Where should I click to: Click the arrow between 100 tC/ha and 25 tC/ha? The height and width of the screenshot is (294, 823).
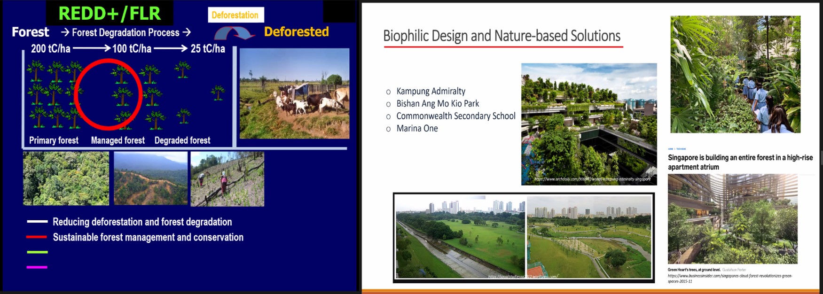171,48
